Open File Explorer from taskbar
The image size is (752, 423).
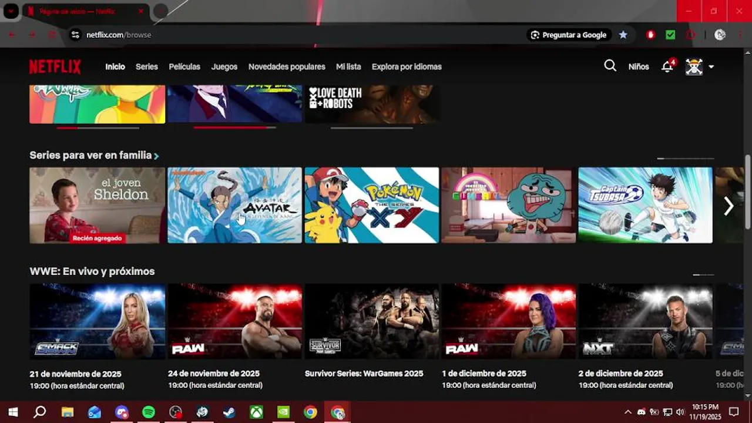(67, 412)
